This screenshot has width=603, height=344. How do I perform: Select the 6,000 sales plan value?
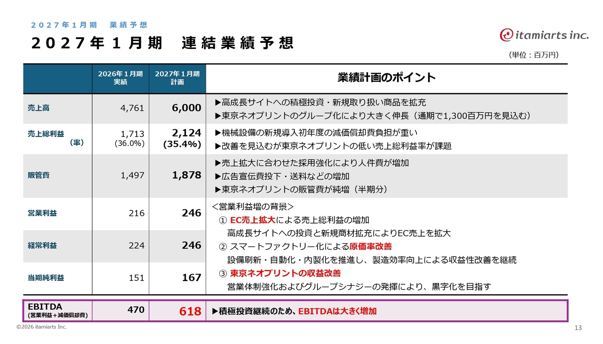pos(186,108)
